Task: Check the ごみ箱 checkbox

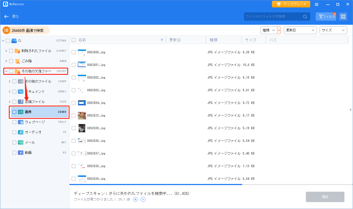Action: pyautogui.click(x=11, y=61)
